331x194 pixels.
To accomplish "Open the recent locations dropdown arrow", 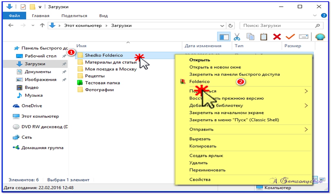I will [33, 26].
